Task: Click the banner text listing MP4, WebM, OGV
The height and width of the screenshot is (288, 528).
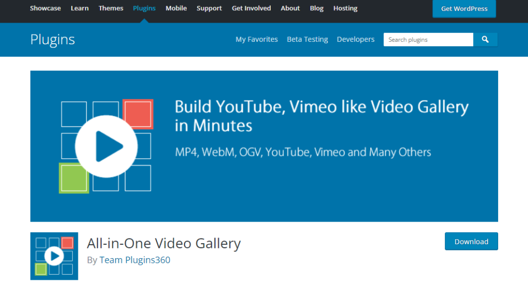Action: [303, 152]
